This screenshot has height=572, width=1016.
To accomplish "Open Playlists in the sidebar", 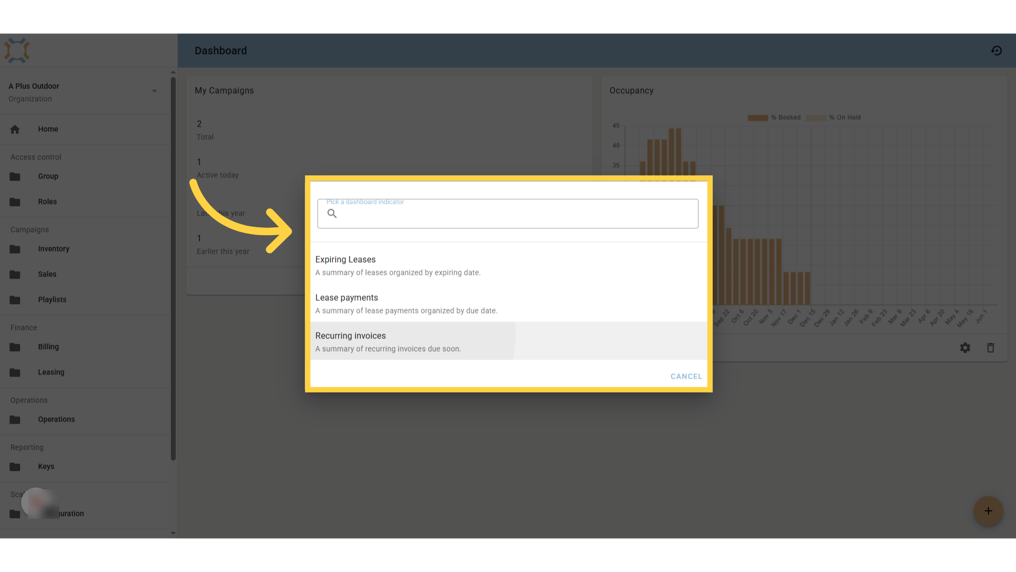I will pos(85,300).
